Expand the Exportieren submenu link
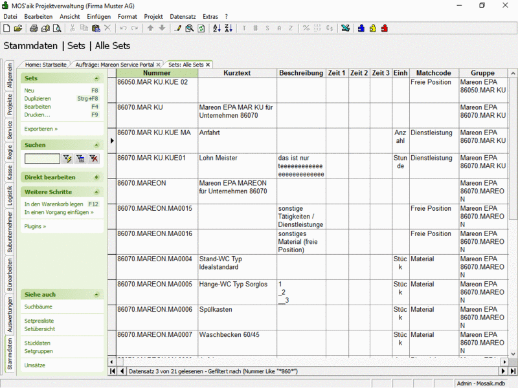The image size is (518, 388). pos(41,129)
